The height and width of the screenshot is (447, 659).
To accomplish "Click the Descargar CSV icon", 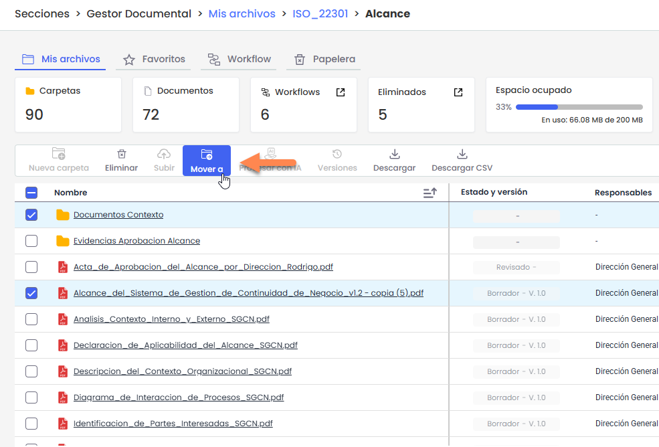I will click(462, 155).
